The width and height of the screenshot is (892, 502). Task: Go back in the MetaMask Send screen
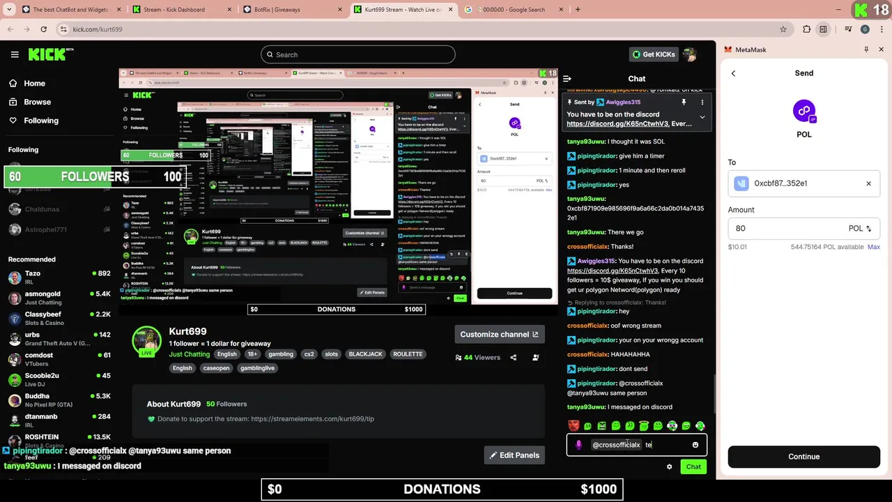tap(733, 73)
